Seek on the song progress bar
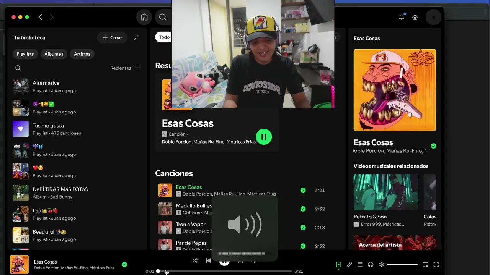 (225, 271)
